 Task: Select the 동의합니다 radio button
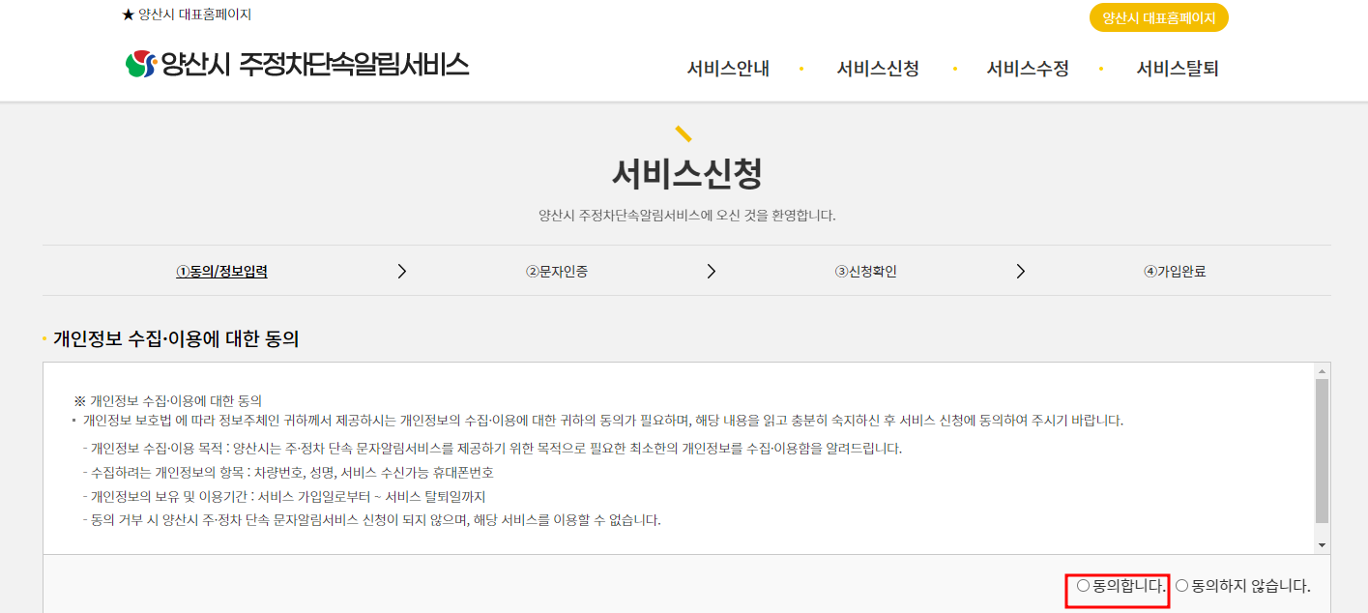pyautogui.click(x=1083, y=584)
